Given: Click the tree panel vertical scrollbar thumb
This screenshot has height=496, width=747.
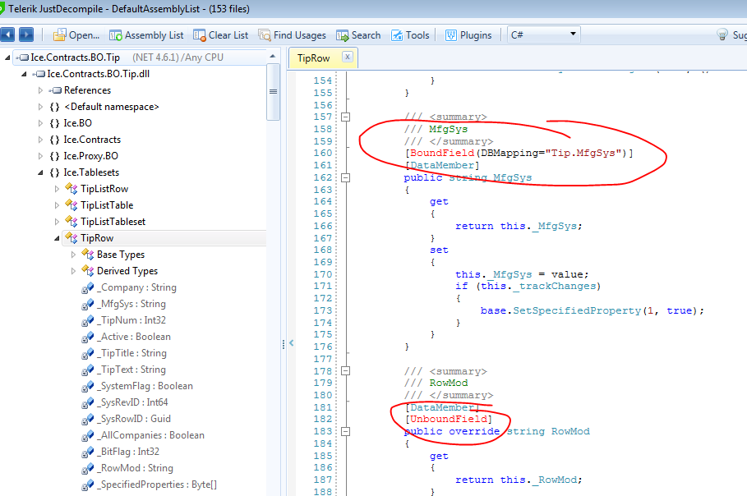Looking at the screenshot, I should [x=273, y=92].
